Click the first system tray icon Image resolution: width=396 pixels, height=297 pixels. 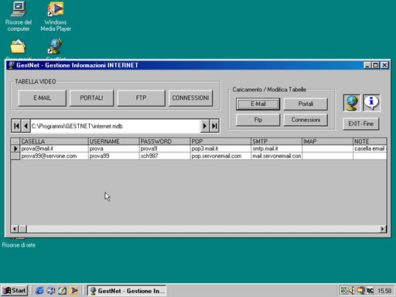(x=344, y=291)
